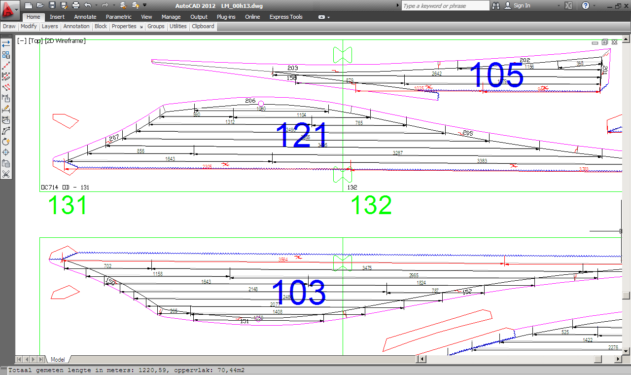Open the Express Tools ribbon tab
The height and width of the screenshot is (375, 631).
tap(286, 17)
